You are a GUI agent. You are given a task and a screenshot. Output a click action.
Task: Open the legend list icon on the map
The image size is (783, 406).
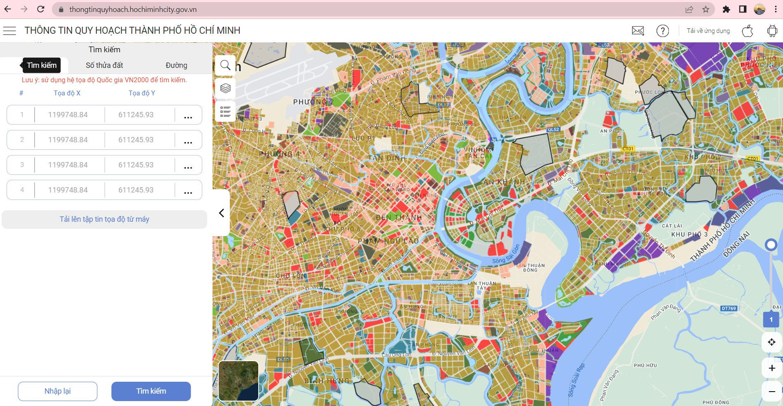pyautogui.click(x=225, y=111)
